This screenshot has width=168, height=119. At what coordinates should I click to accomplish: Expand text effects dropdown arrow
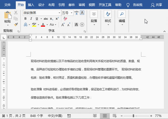[x=29, y=25]
